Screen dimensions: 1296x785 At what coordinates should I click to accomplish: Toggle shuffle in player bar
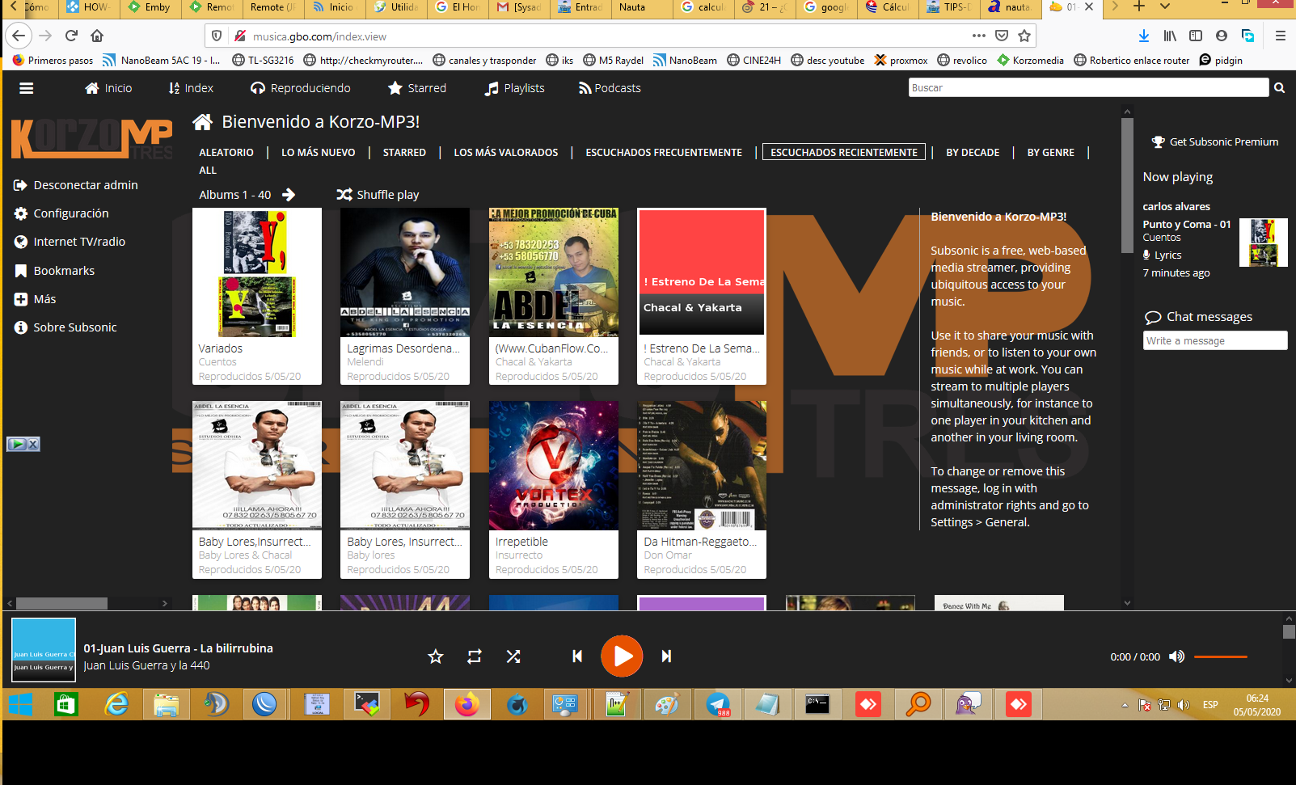coord(513,656)
